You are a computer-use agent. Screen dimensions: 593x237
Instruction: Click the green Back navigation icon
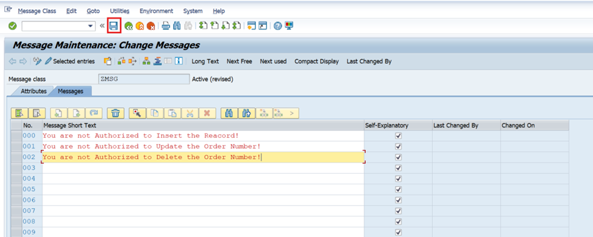point(129,26)
